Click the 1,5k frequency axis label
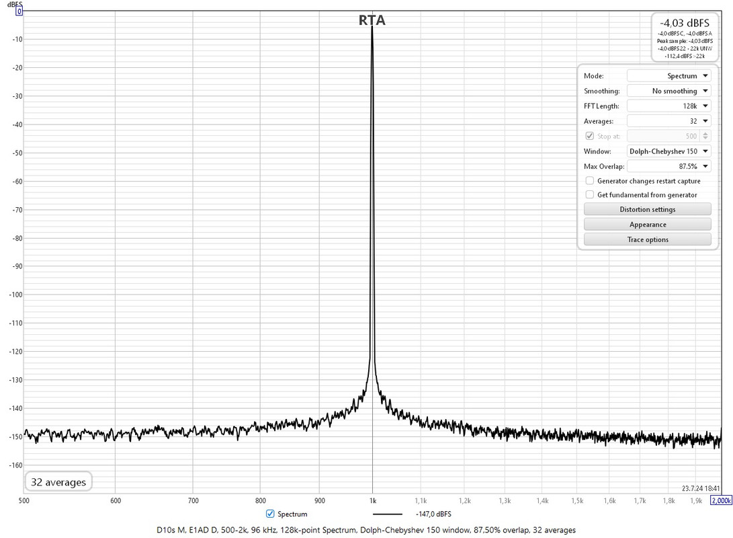 pos(577,500)
